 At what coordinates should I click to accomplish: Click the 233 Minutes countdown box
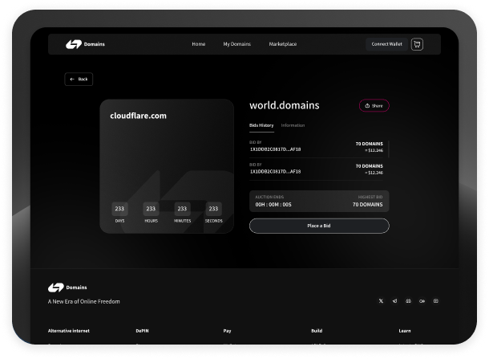coord(182,209)
